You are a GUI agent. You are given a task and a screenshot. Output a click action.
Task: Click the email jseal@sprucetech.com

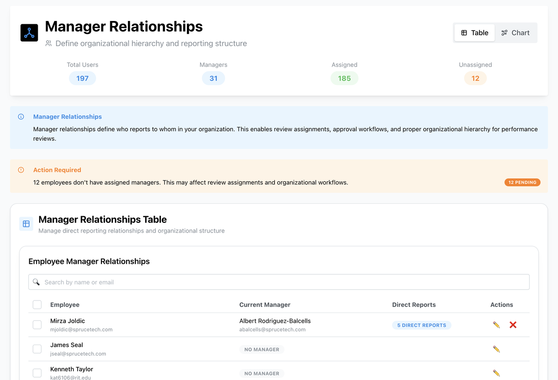click(78, 353)
